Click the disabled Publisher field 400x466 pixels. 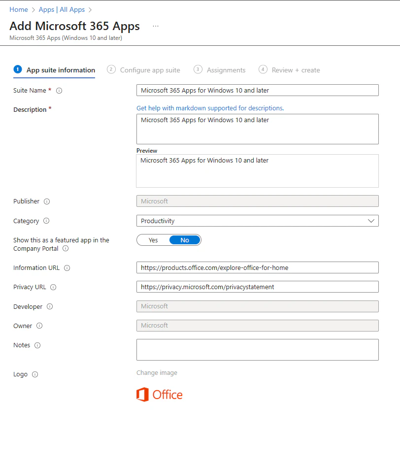(257, 201)
